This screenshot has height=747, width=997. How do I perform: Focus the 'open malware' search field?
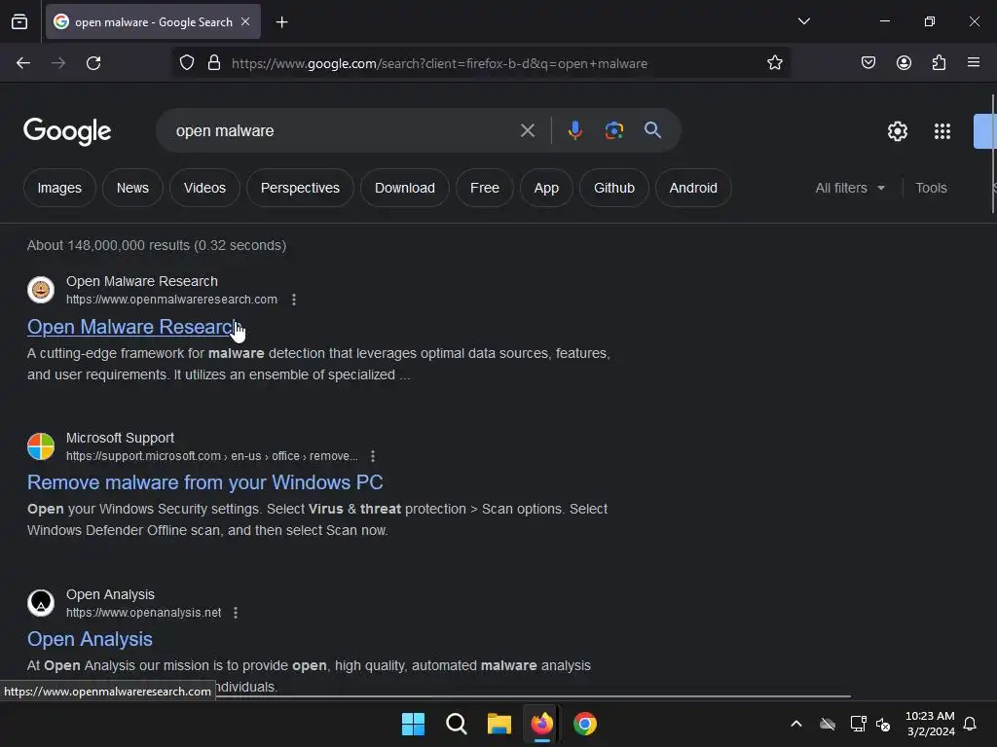click(344, 131)
